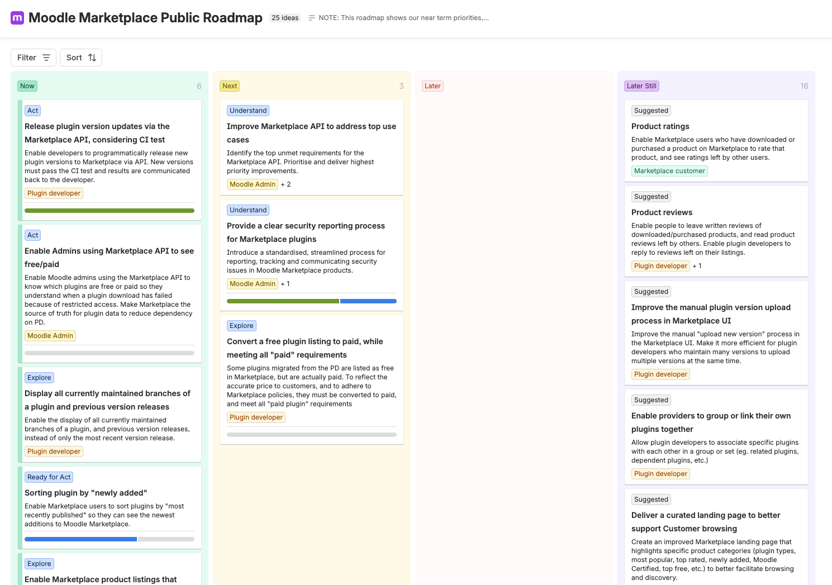
Task: Click Suggested tag on Product reviews card
Action: coord(651,197)
